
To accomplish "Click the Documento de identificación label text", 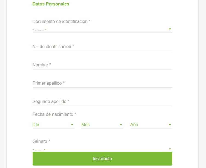I will pyautogui.click(x=61, y=21).
